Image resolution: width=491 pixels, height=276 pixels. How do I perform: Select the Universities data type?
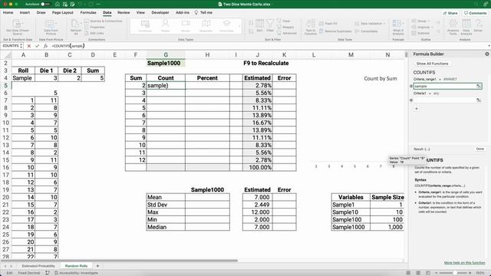(226, 25)
